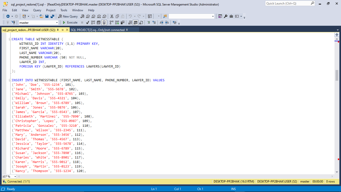The height and width of the screenshot is (192, 341).
Task: Click the Execute button
Action: coord(70,22)
